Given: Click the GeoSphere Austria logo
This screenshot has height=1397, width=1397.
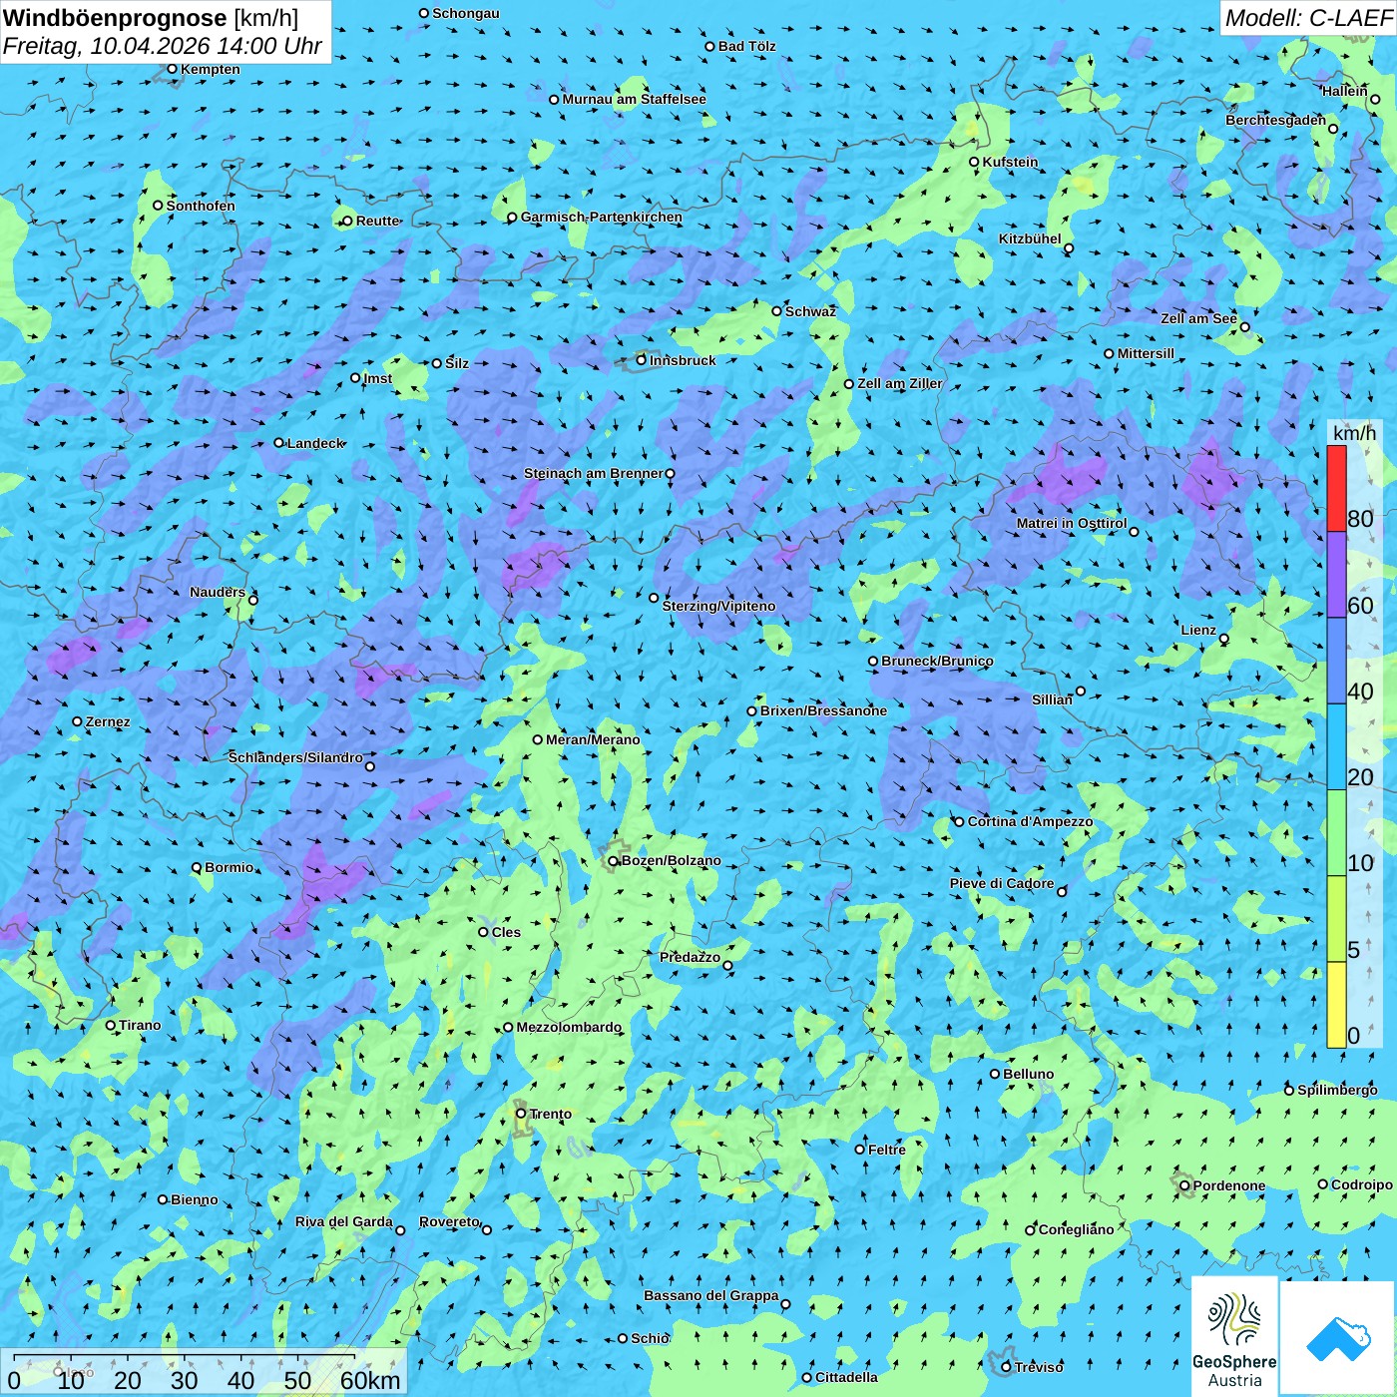Looking at the screenshot, I should (x=1234, y=1336).
